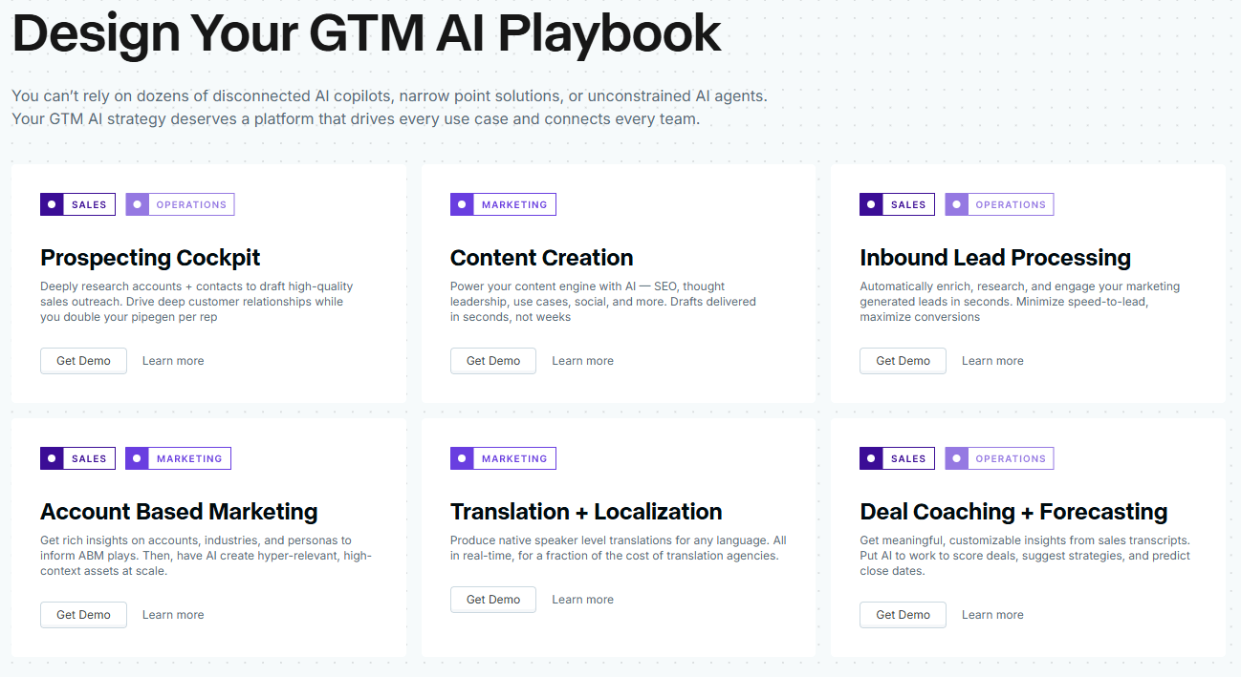Click the OPERATIONS badge icon on Inbound Lead Processing
1241x677 pixels.
click(x=956, y=203)
